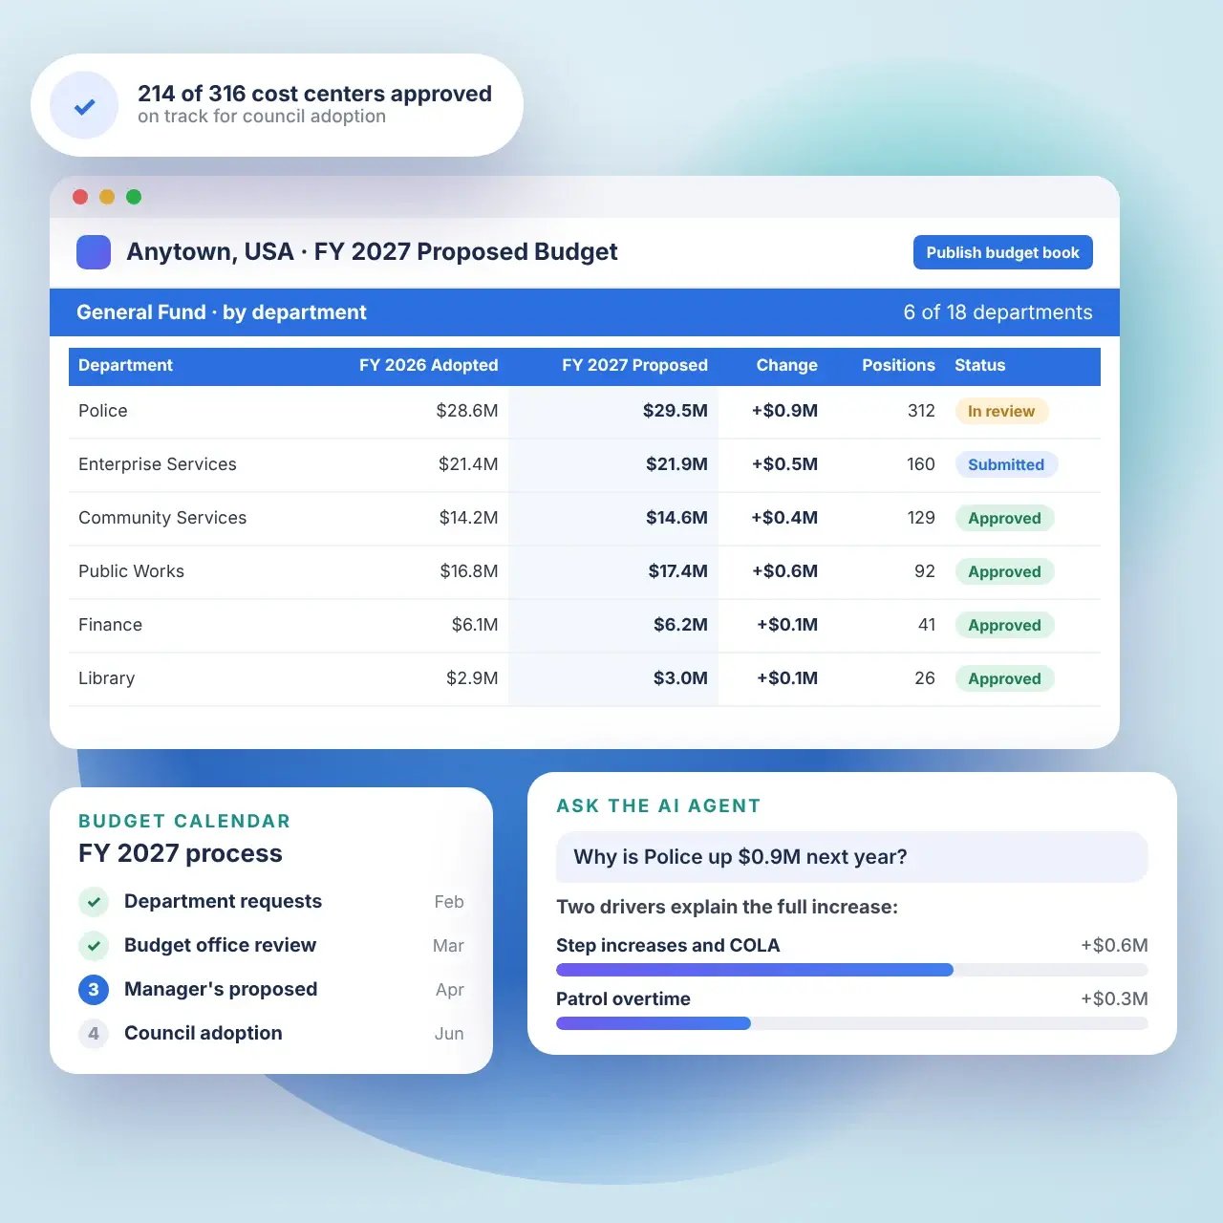Click the Council adoption 'Jun' date

coord(449,1034)
